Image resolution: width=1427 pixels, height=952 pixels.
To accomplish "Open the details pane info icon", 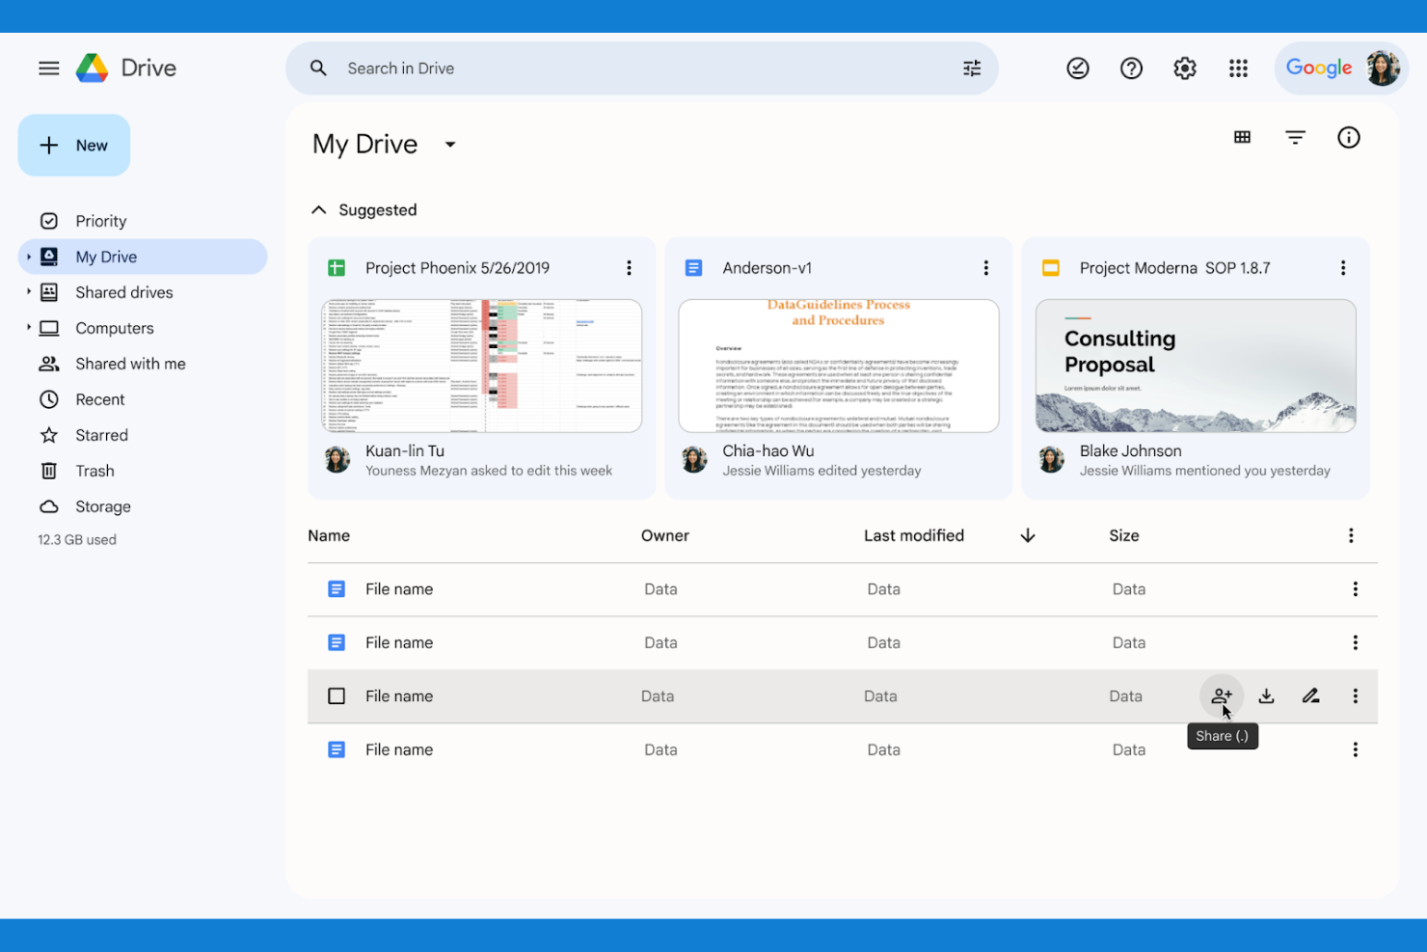I will [x=1348, y=137].
